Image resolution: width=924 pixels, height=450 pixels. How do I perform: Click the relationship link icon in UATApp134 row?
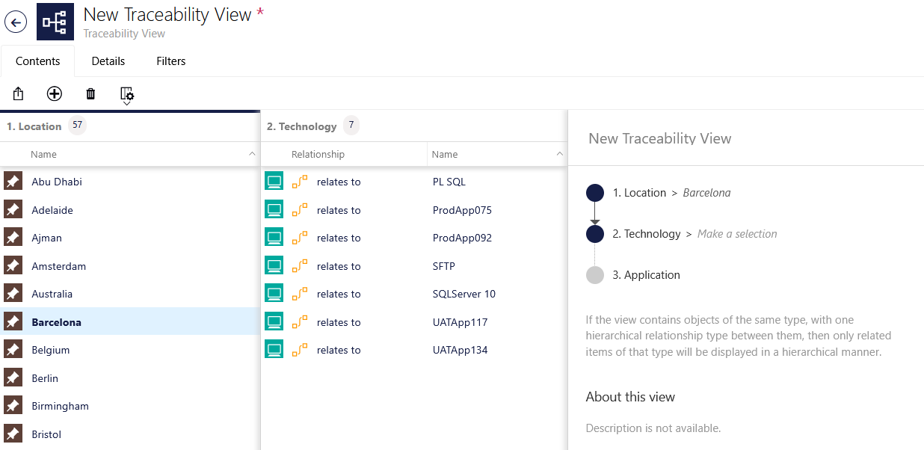point(300,350)
